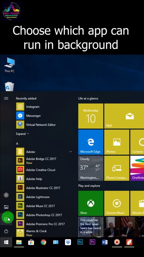This screenshot has height=257, width=144.
Task: Open Adobe Bridge CC 2017
Action: [x=44, y=161]
